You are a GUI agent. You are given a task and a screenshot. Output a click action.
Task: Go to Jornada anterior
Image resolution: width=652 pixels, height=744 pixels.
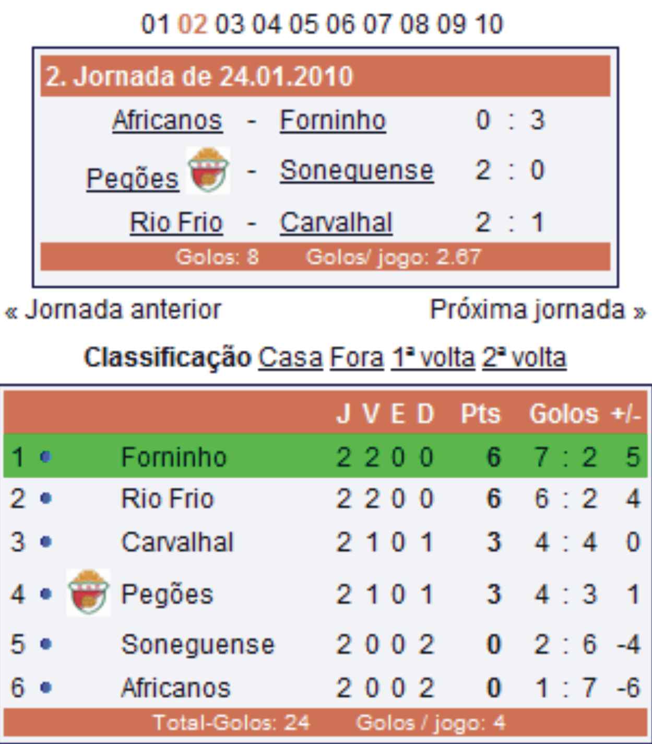pos(113,309)
